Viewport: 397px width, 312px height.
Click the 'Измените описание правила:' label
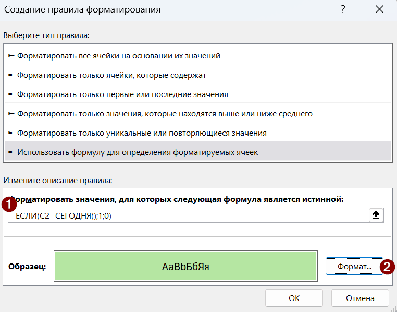pos(57,181)
